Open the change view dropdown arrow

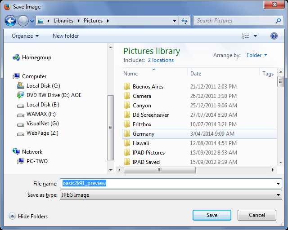tap(256, 36)
